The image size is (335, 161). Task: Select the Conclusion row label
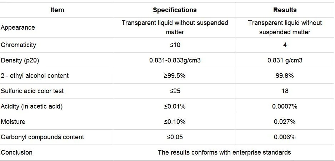pyautogui.click(x=17, y=152)
